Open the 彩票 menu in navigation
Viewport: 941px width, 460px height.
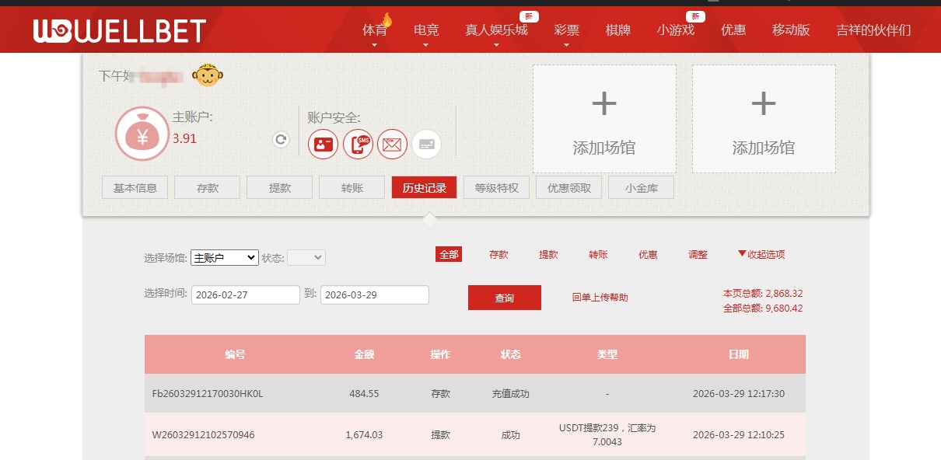click(566, 30)
